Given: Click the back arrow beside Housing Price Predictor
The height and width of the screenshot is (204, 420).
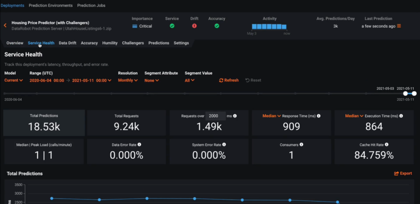Looking at the screenshot, I should tap(5, 25).
